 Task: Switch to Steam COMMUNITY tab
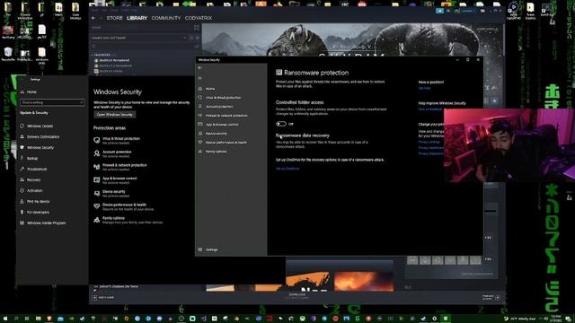click(x=165, y=18)
